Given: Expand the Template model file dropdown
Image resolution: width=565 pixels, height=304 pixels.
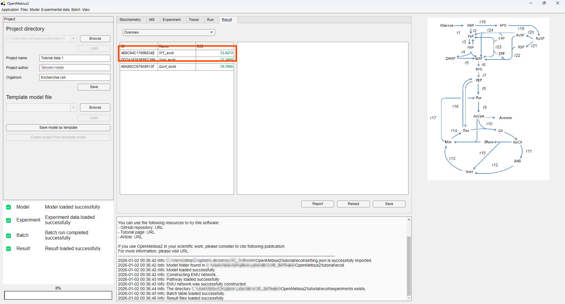Looking at the screenshot, I should (74, 108).
